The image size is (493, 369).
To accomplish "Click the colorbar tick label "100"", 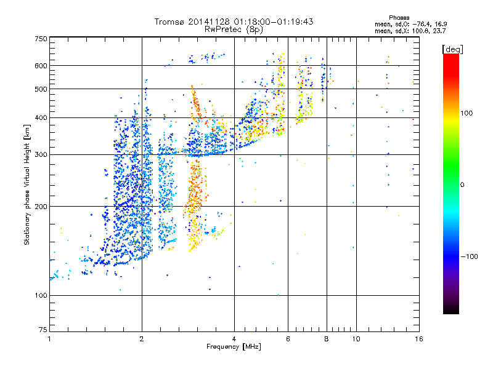I will tap(467, 113).
